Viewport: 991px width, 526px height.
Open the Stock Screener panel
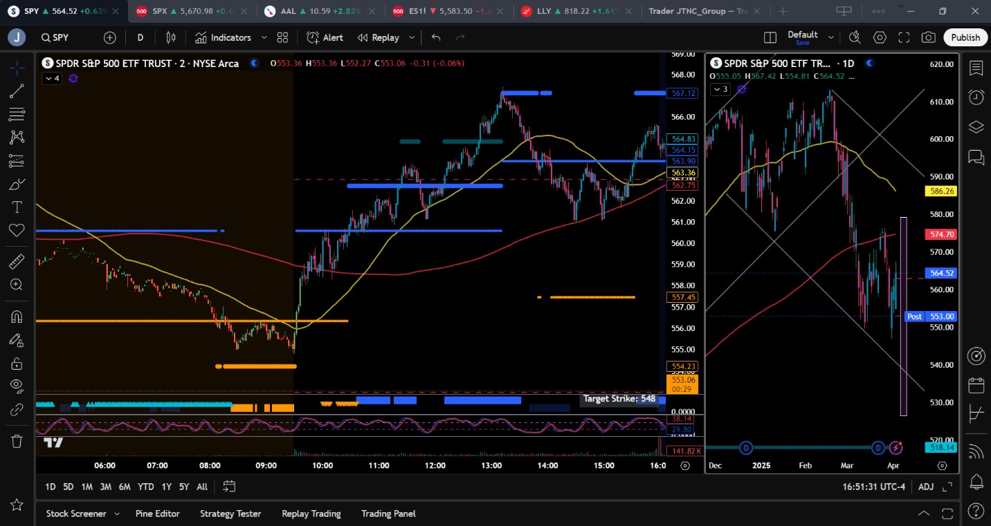76,514
